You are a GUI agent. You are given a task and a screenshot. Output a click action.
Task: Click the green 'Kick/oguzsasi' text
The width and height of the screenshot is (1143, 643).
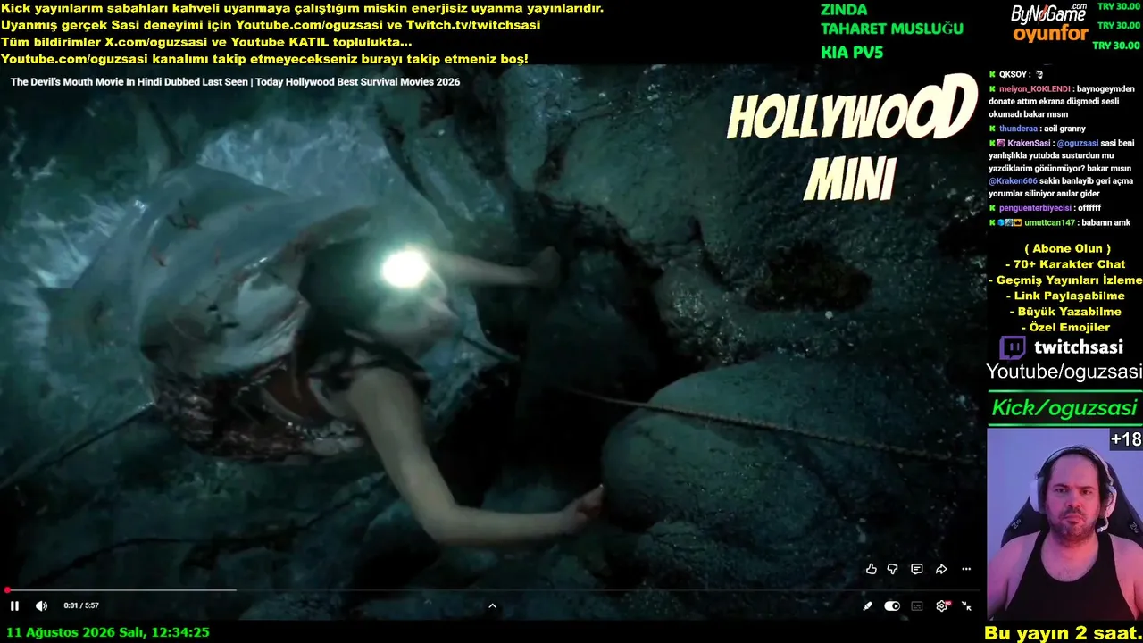pyautogui.click(x=1064, y=408)
